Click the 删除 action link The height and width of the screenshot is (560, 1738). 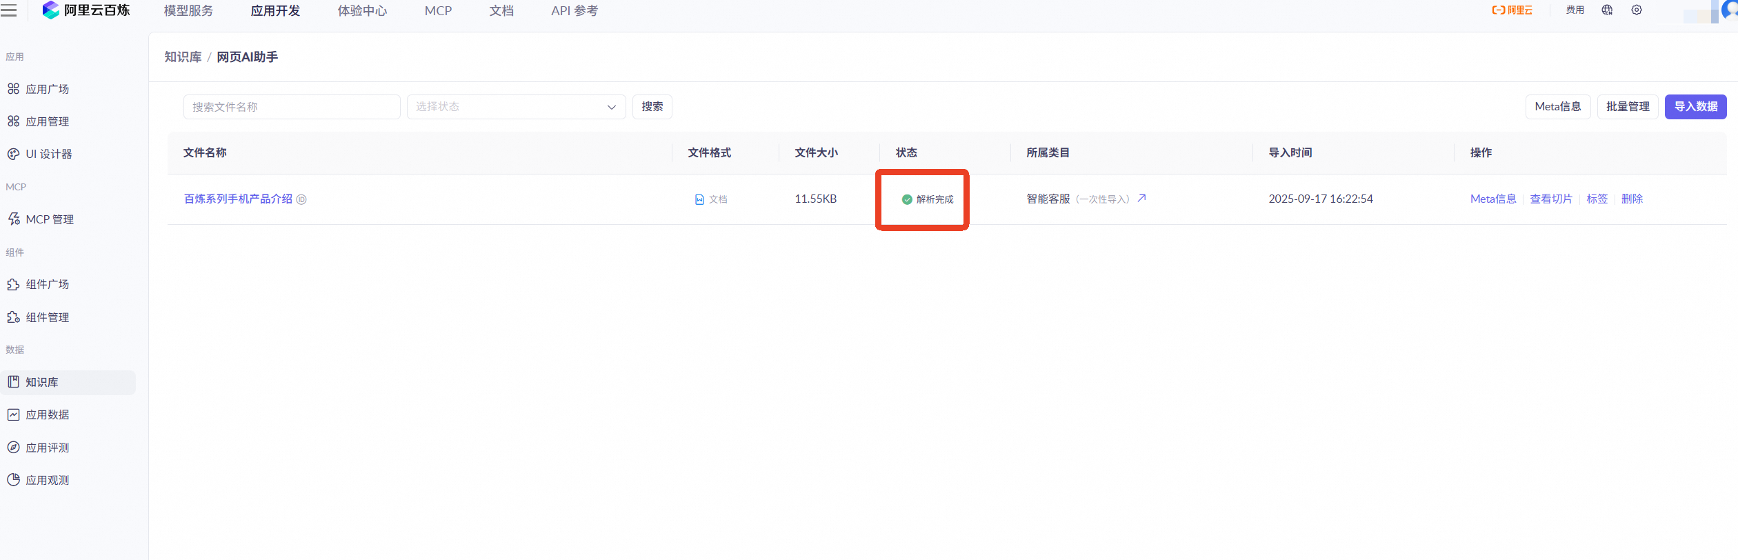[1632, 199]
